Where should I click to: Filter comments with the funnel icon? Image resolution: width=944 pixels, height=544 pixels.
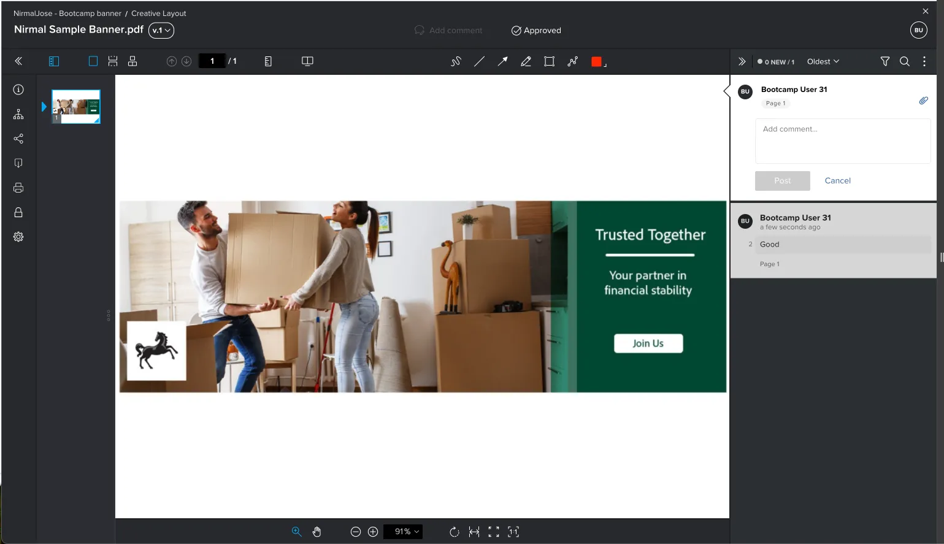pos(885,61)
